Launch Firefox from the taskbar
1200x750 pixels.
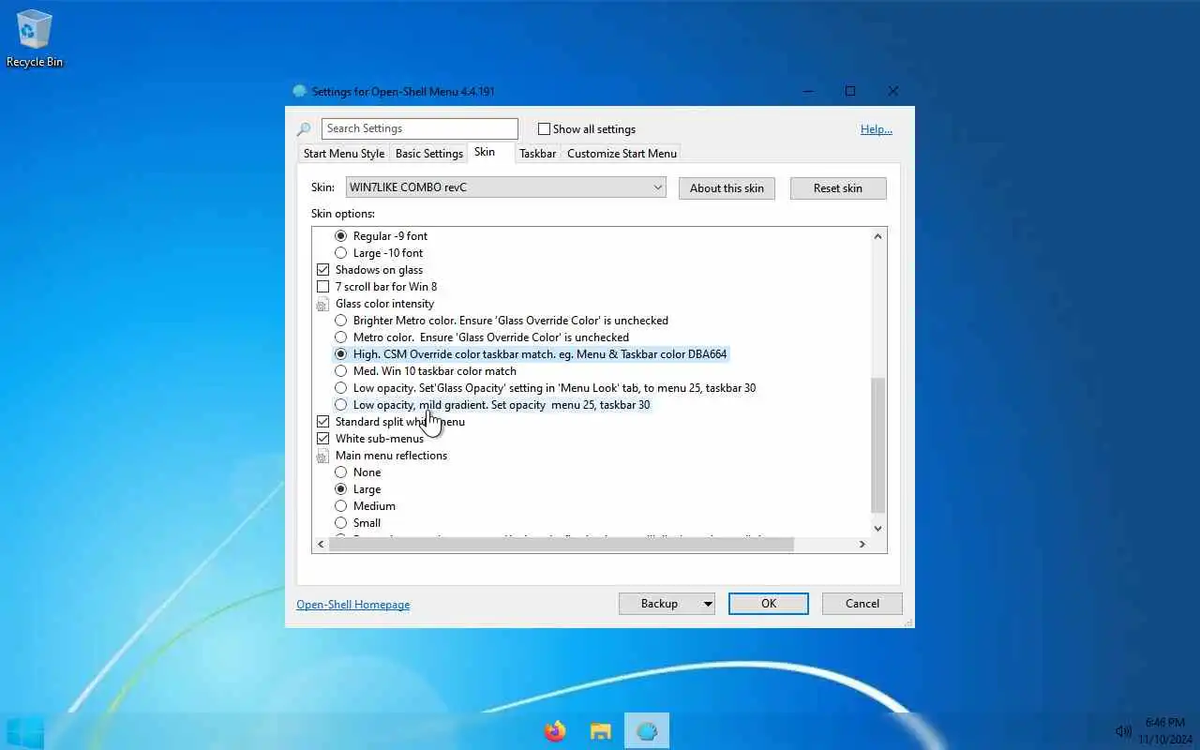[x=555, y=731]
